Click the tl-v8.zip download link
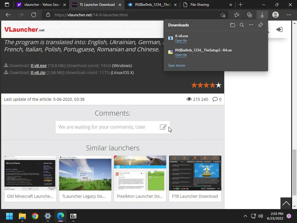297x223 pixels. coord(38,73)
